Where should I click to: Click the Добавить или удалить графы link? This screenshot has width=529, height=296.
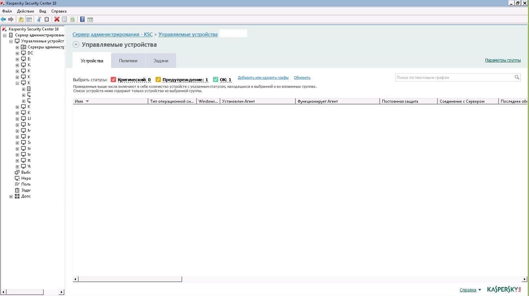coord(263,78)
